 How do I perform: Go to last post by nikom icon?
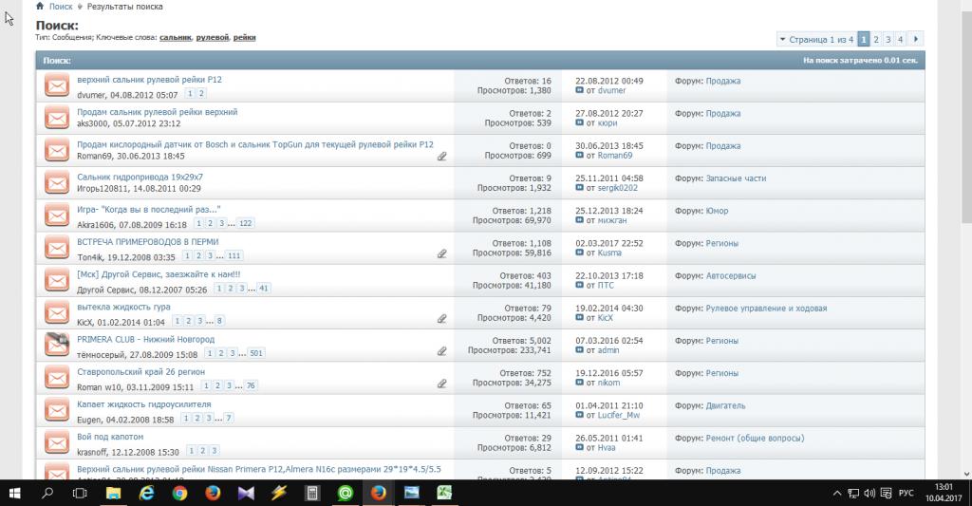click(580, 383)
